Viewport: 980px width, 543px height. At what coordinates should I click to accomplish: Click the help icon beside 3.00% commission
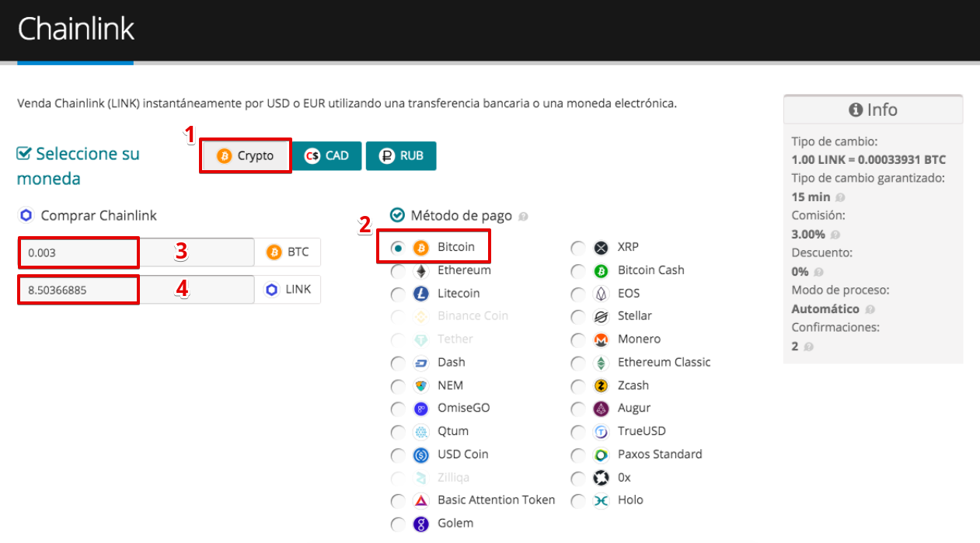[835, 235]
